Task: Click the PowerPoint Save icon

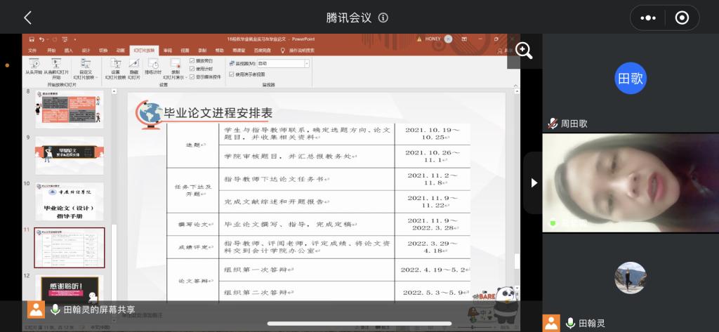Action: click(32, 39)
